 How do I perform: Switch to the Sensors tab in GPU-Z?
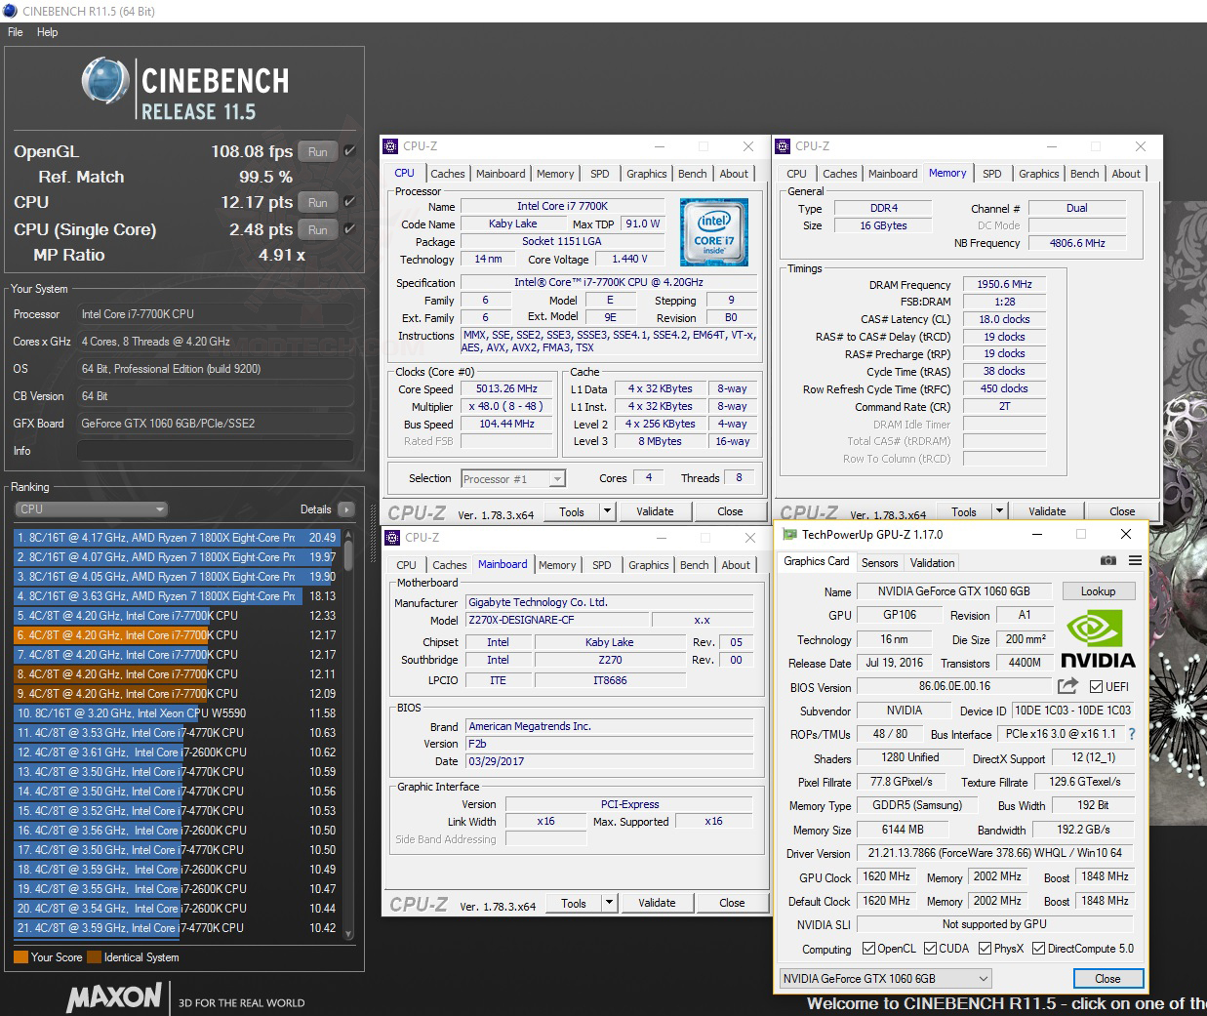click(x=880, y=563)
